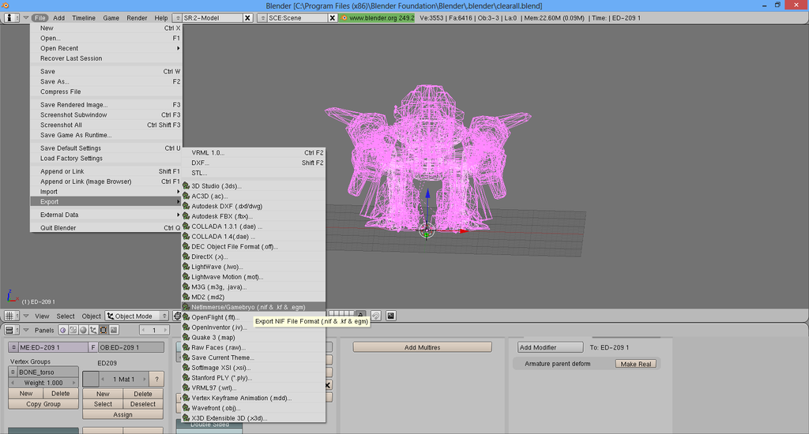Click the OB:ED-209 1 object name field
Image resolution: width=809 pixels, height=434 pixels.
coord(131,347)
